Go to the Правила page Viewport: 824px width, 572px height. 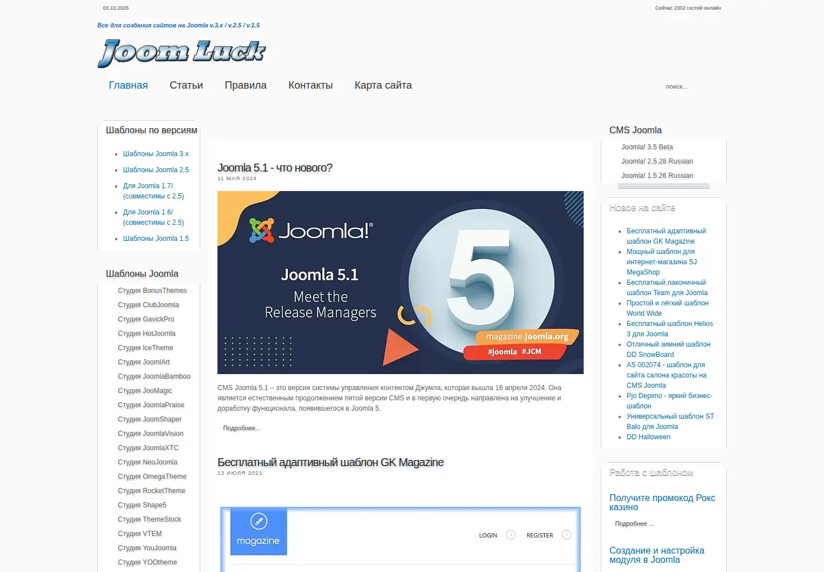(x=245, y=85)
